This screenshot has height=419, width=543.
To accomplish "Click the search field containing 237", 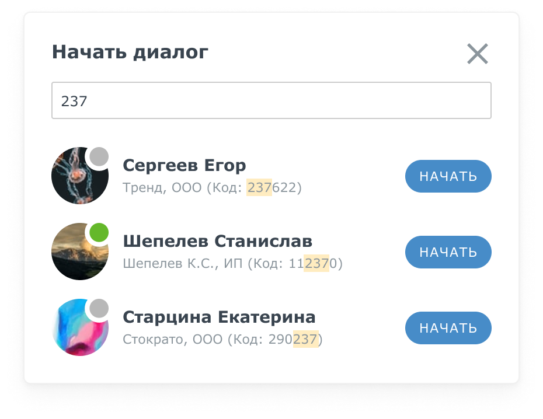I will (x=271, y=100).
